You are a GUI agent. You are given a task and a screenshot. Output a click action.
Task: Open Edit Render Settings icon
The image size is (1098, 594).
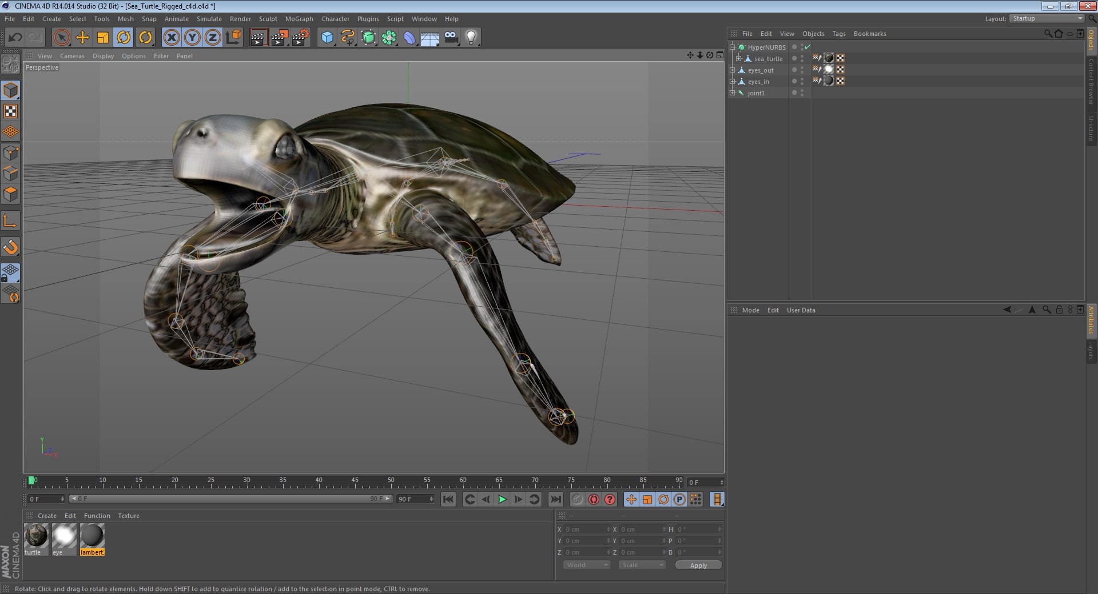tap(300, 38)
